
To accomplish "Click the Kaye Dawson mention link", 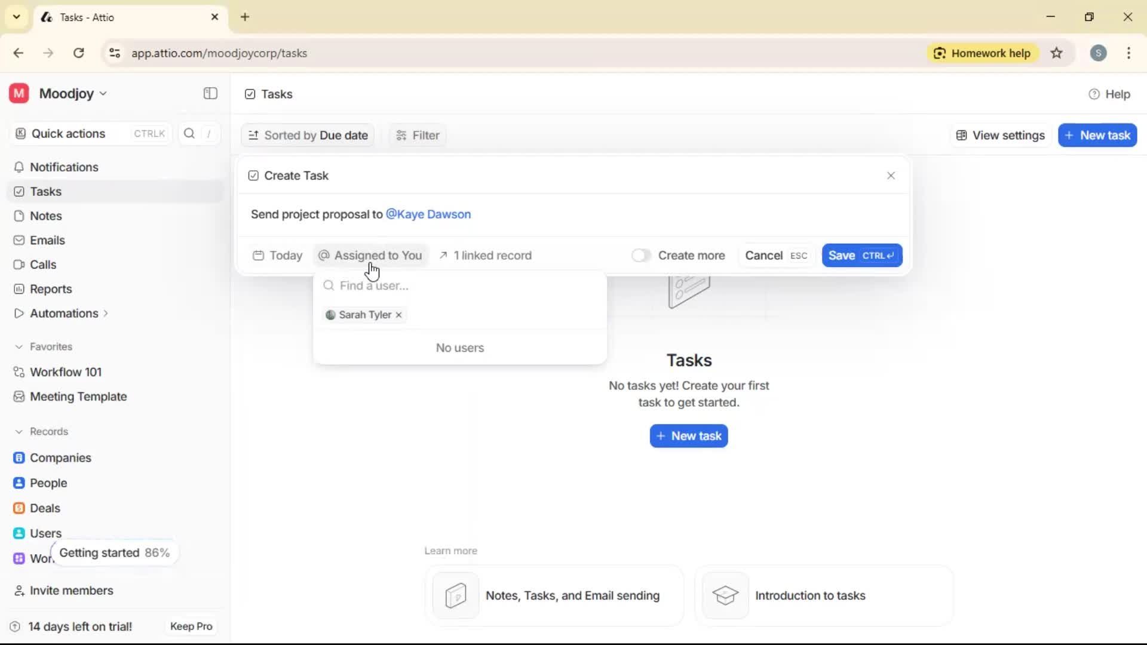I will (428, 214).
